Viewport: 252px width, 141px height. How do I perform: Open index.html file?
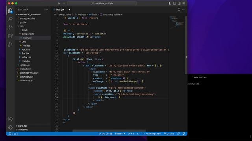tap(25, 69)
